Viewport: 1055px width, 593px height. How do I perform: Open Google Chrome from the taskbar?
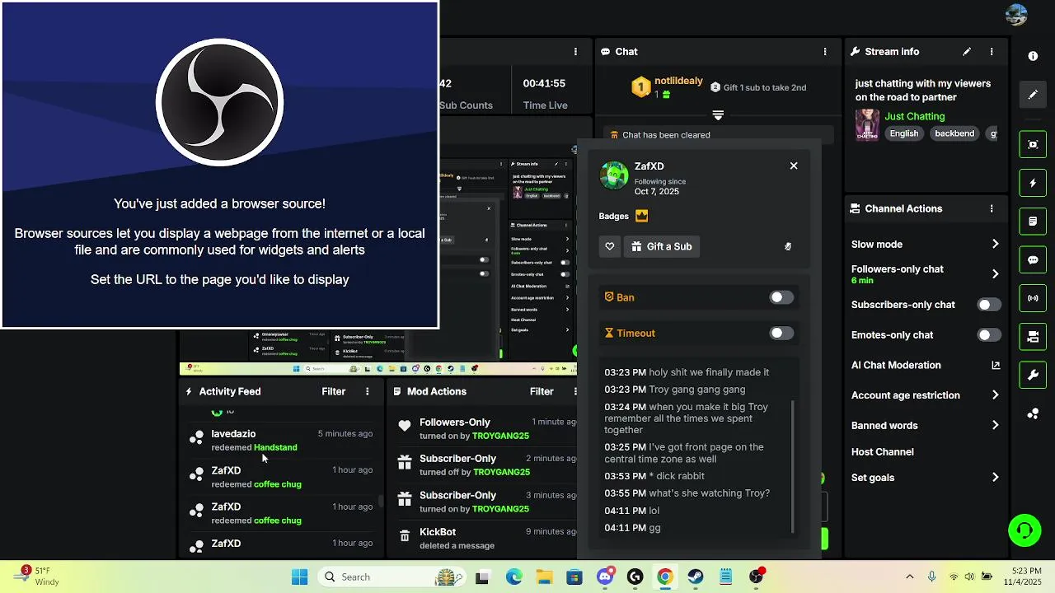point(665,577)
